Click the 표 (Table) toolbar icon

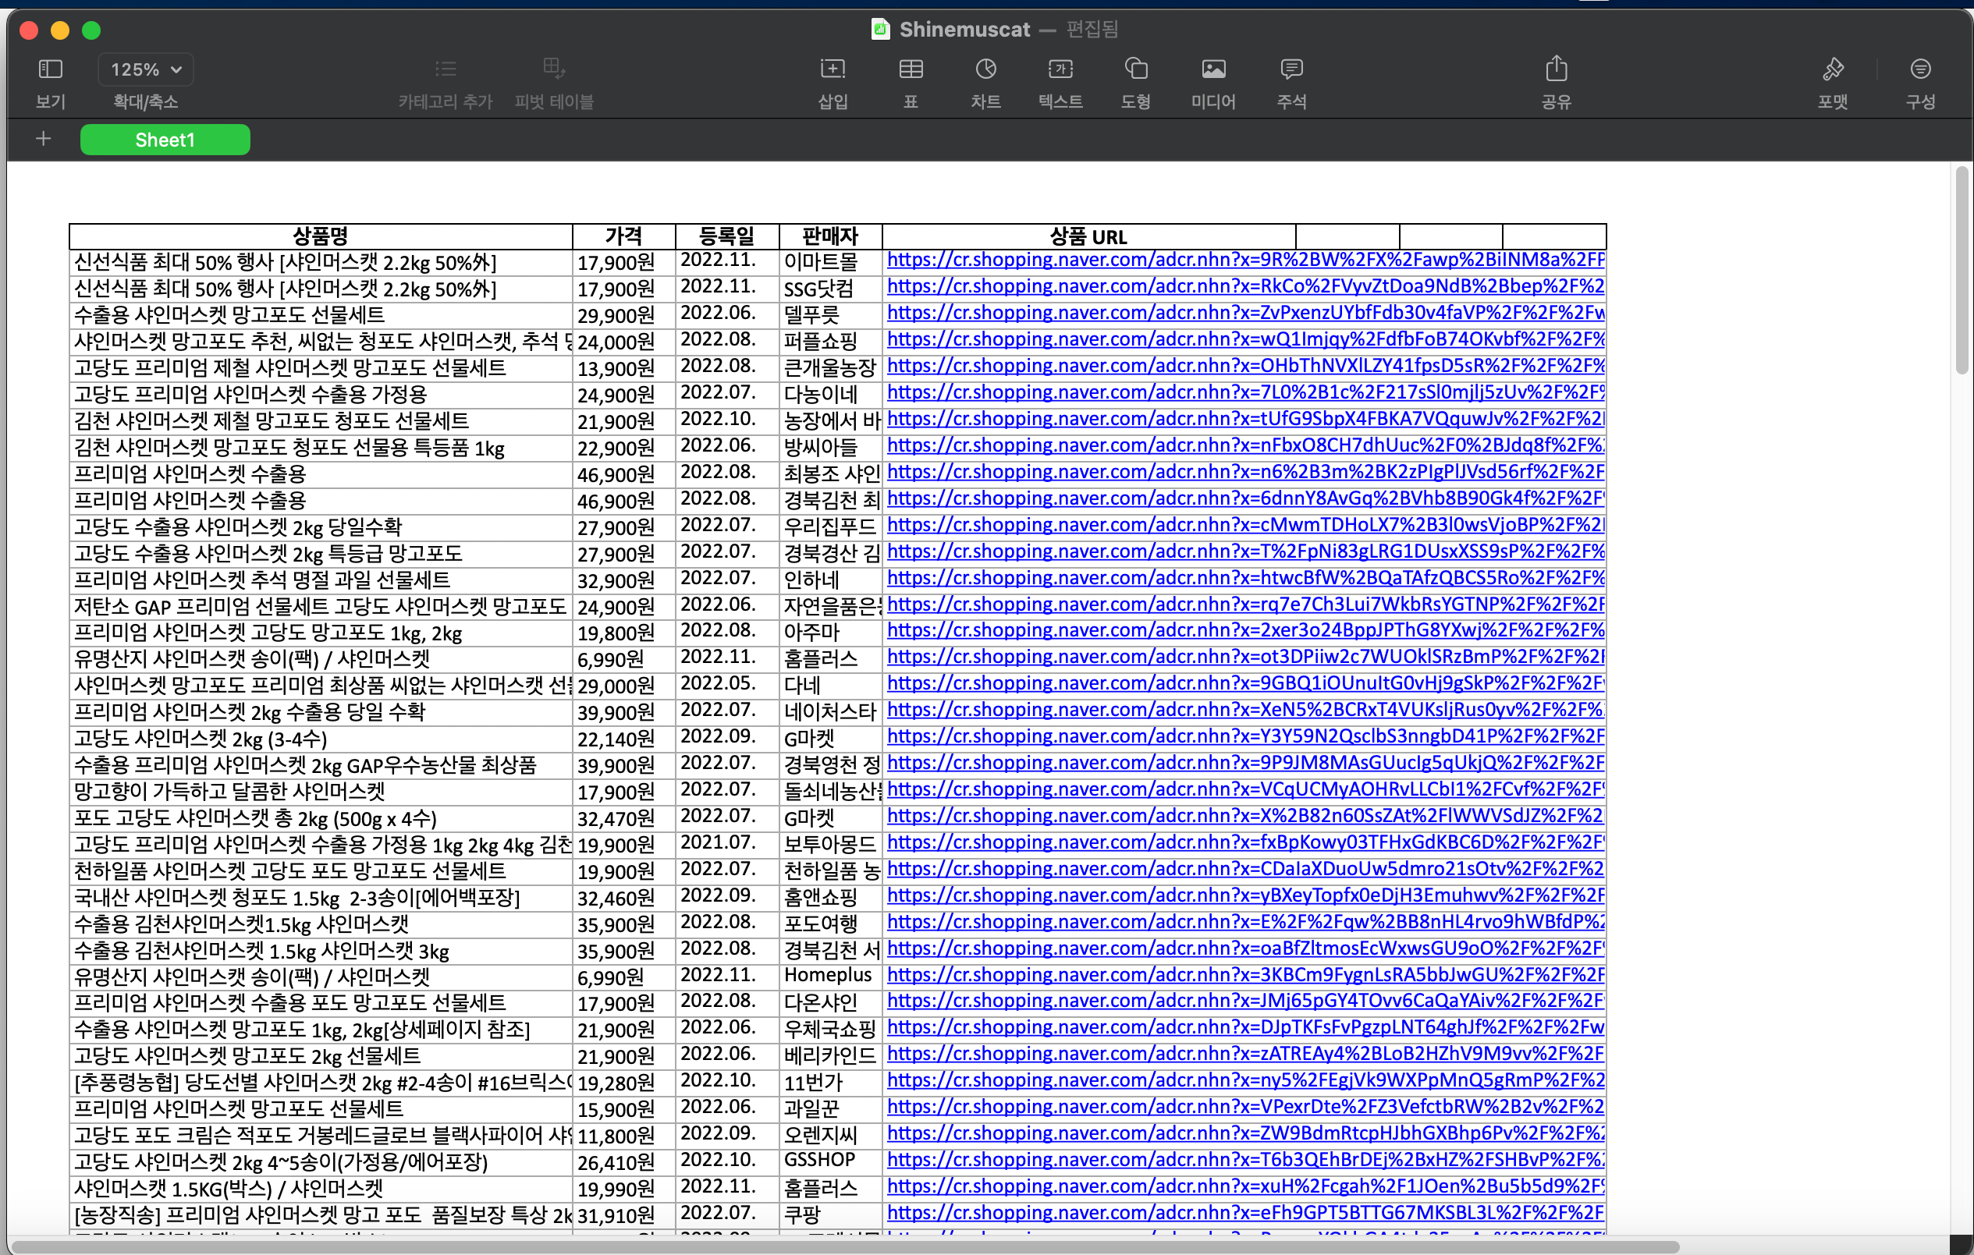(910, 69)
